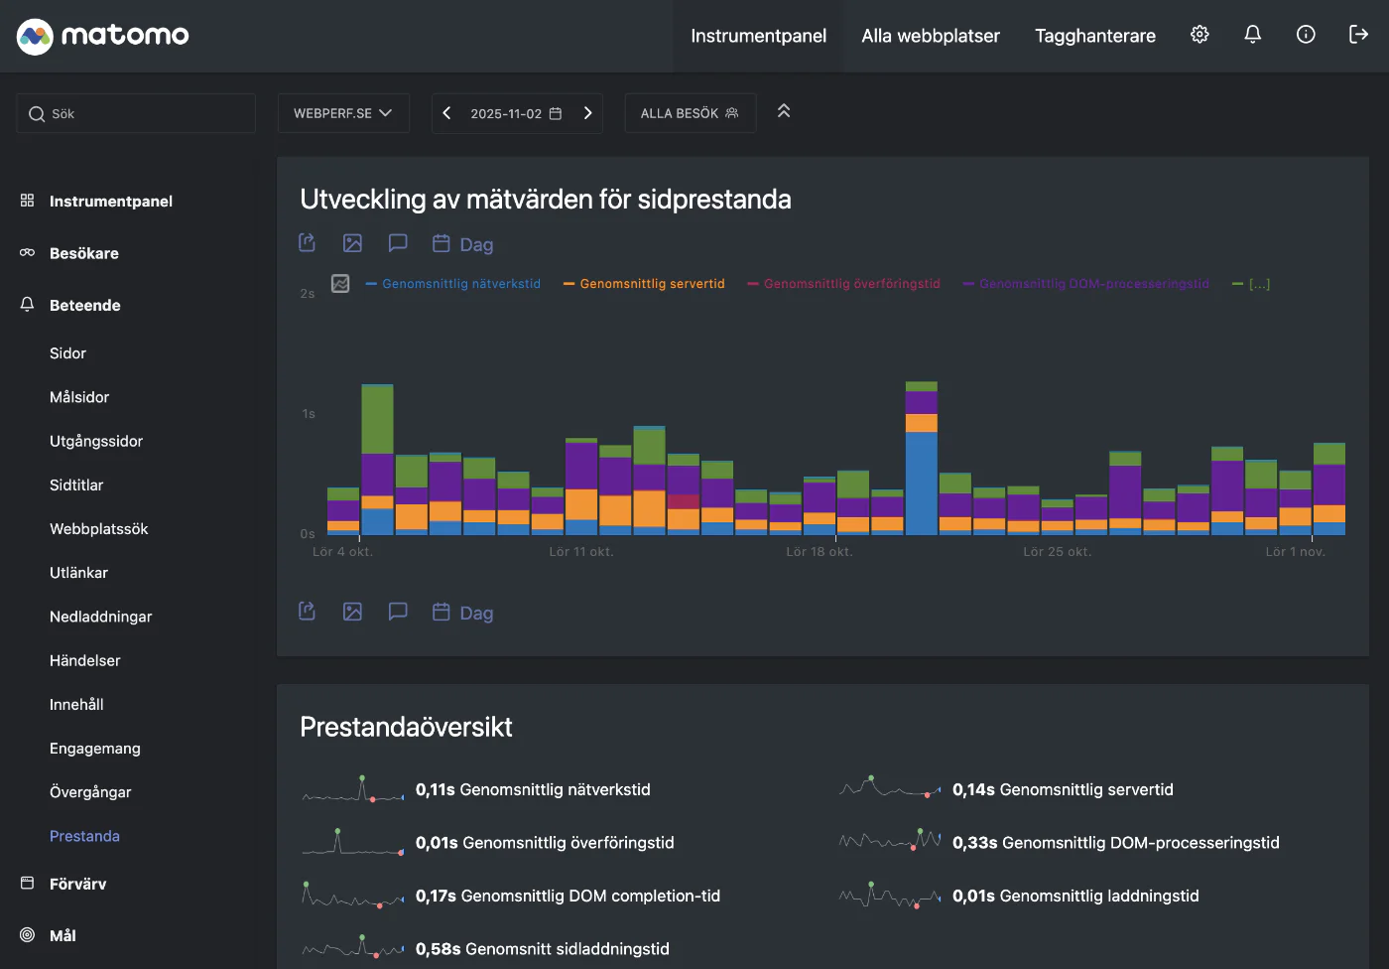
Task: Open the annotations icon above the chart
Action: [398, 243]
